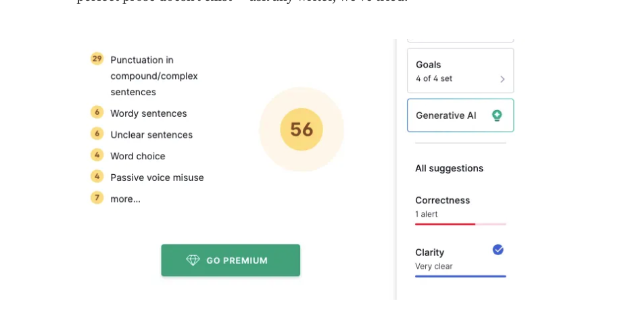622x320 pixels.
Task: Click the GO PREMIUM button
Action: [x=231, y=260]
